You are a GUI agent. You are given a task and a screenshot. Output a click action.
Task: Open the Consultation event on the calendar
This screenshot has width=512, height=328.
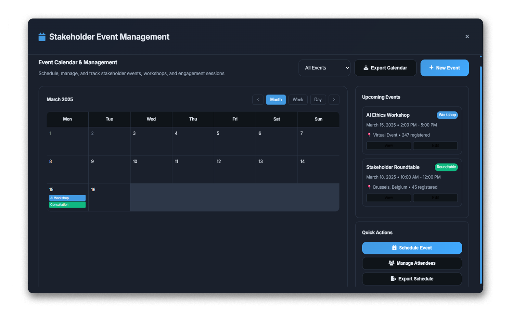68,205
